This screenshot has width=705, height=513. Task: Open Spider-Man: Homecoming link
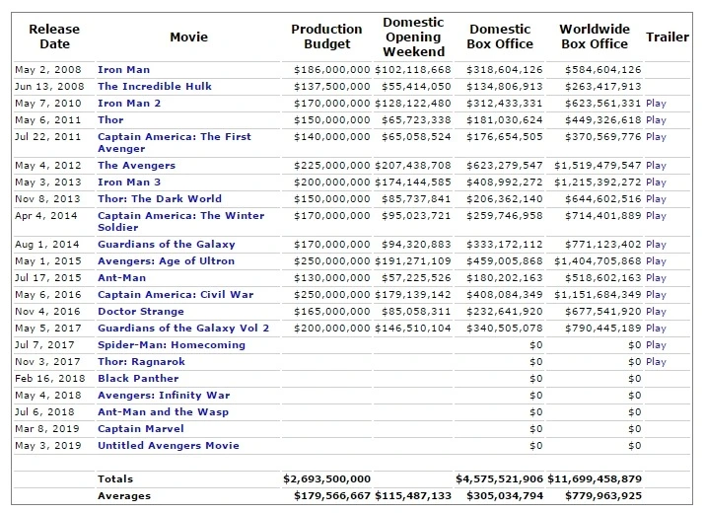click(x=172, y=345)
